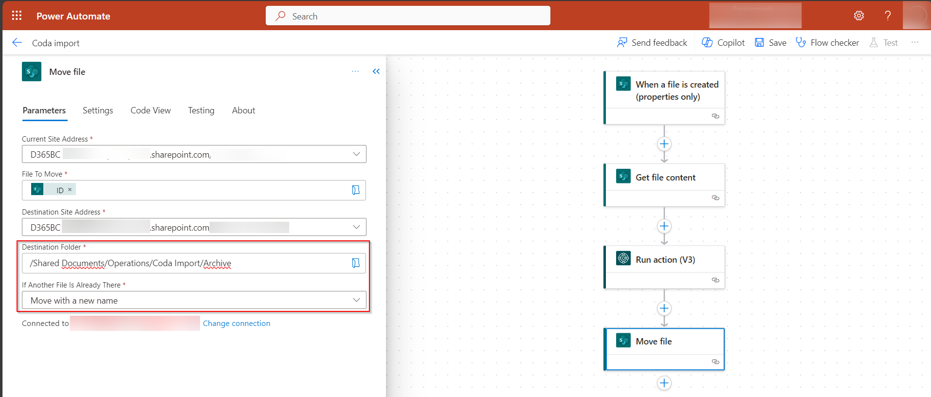This screenshot has height=397, width=931.
Task: Open the If Another File Is Already There dropdown
Action: pos(356,300)
